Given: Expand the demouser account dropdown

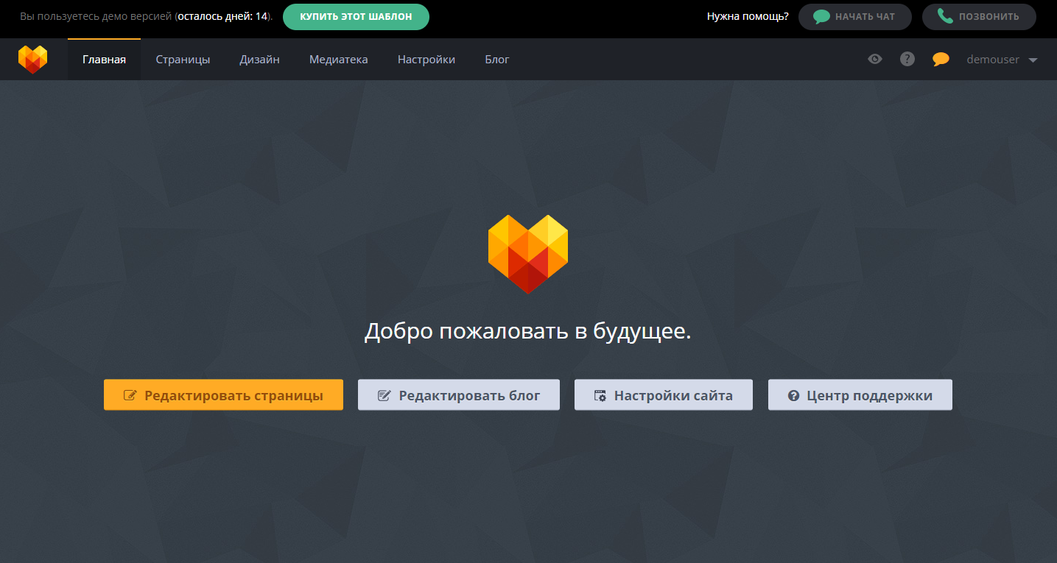Looking at the screenshot, I should [x=1002, y=60].
